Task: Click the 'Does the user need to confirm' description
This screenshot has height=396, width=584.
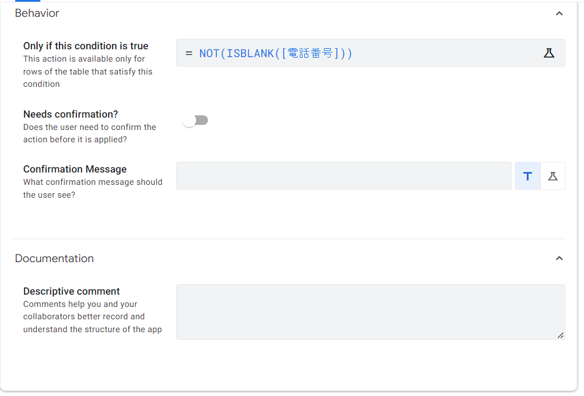Action: pyautogui.click(x=90, y=133)
